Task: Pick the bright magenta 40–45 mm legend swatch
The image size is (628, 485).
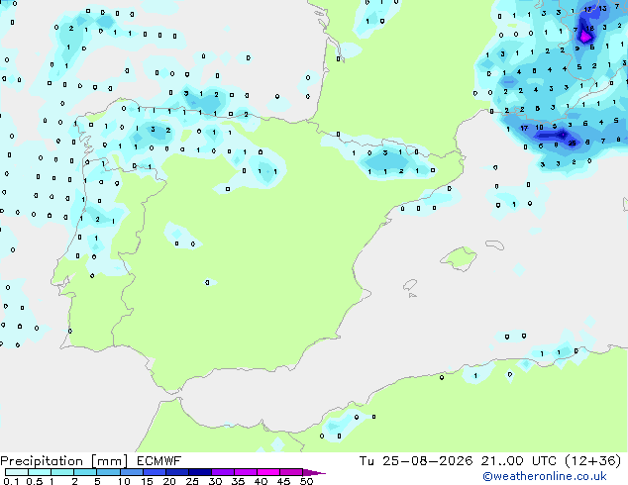Action: coord(268,472)
